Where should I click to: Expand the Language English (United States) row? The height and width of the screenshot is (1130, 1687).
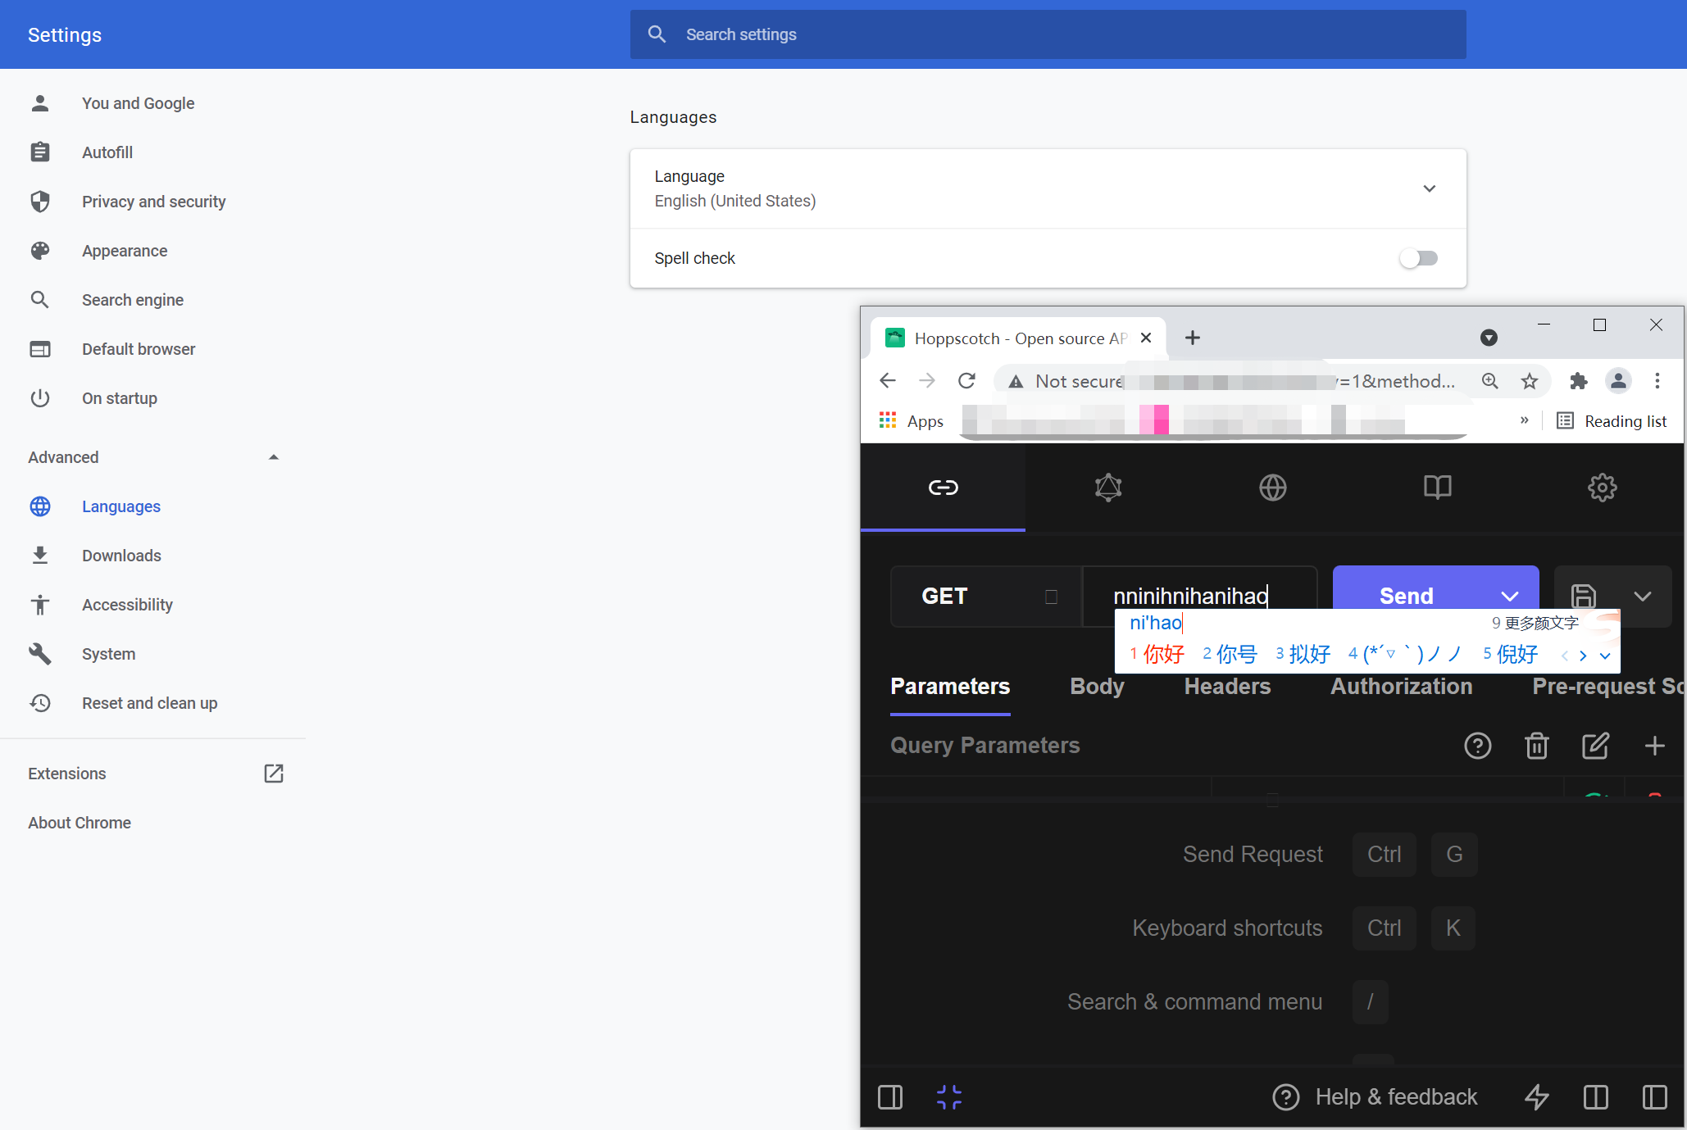[1429, 188]
